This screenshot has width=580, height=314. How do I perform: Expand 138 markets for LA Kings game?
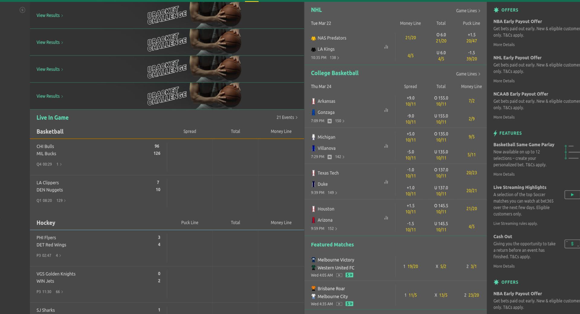pos(334,58)
